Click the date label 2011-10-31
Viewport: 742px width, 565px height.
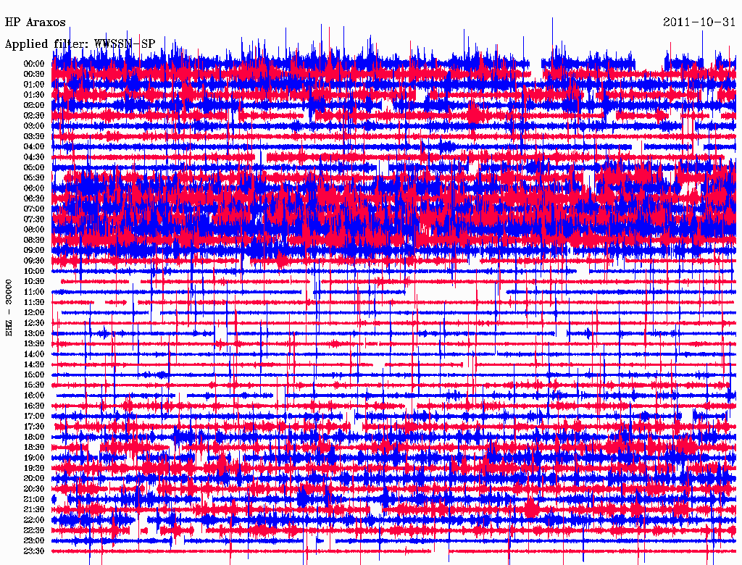(699, 22)
